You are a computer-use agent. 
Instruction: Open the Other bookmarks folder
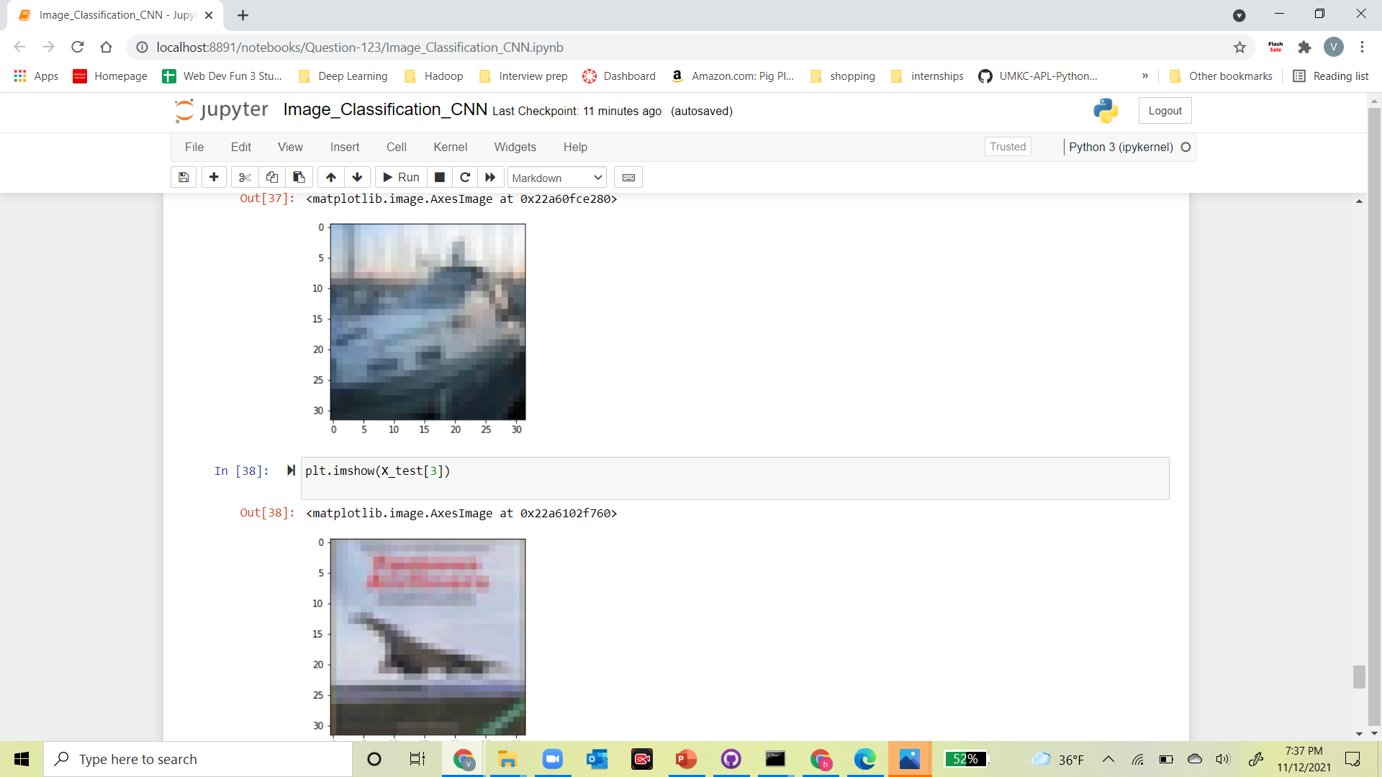1221,76
